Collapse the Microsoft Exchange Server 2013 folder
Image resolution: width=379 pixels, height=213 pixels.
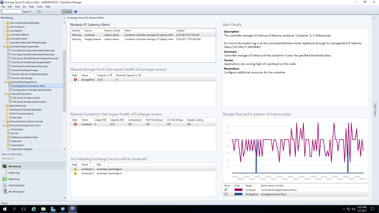click(4, 126)
